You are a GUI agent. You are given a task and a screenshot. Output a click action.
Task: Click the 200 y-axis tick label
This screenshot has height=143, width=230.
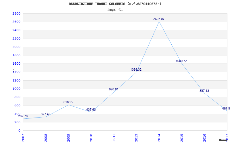[x=18, y=122]
